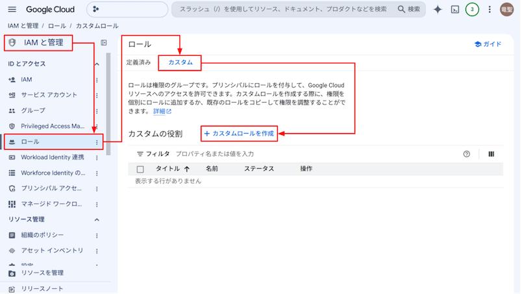The width and height of the screenshot is (522, 294).
Task: Open Gemini AI assistant sparkle icon
Action: [x=438, y=9]
